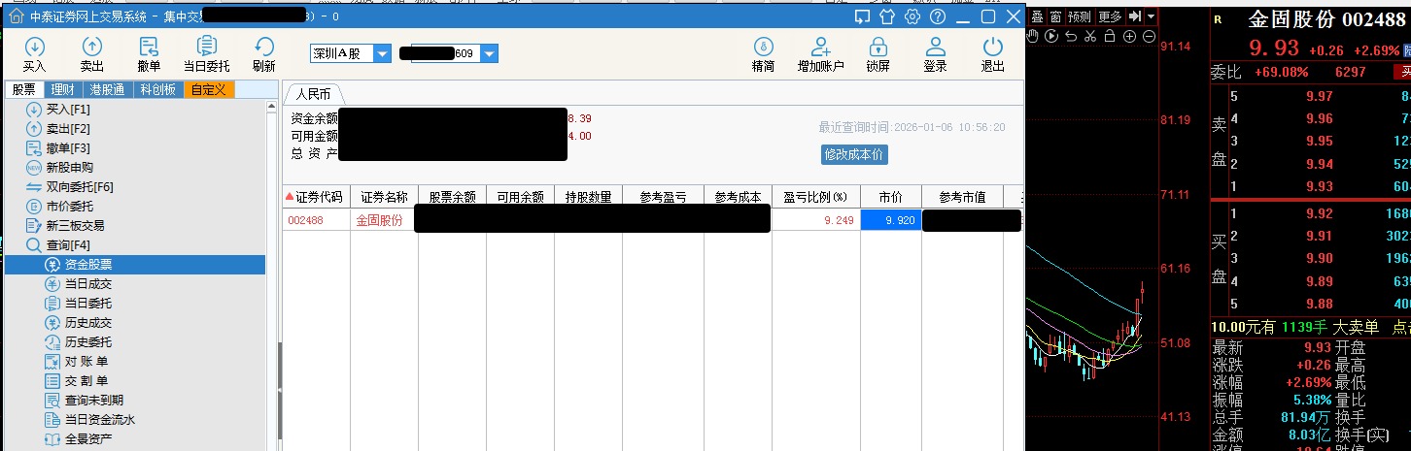This screenshot has height=451, width=1411.
Task: Select the hand pan tool in chart toolbar
Action: pyautogui.click(x=1033, y=37)
